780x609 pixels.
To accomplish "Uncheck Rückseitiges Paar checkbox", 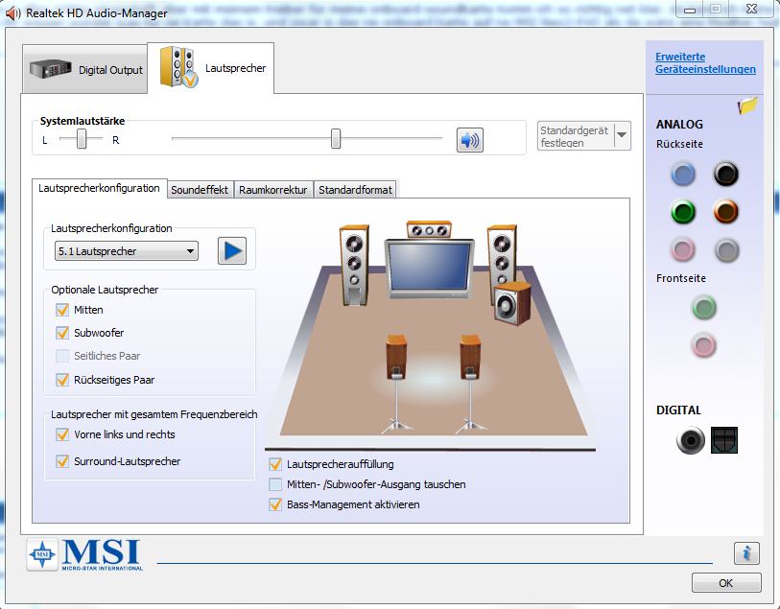I will (62, 380).
